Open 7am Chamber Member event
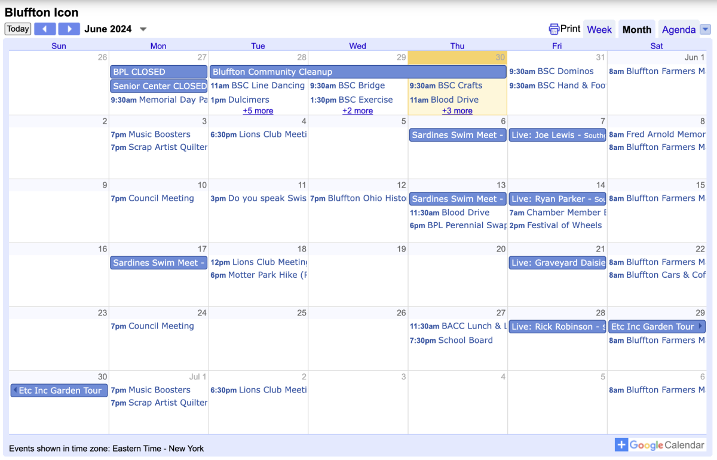The image size is (717, 460). 557,213
